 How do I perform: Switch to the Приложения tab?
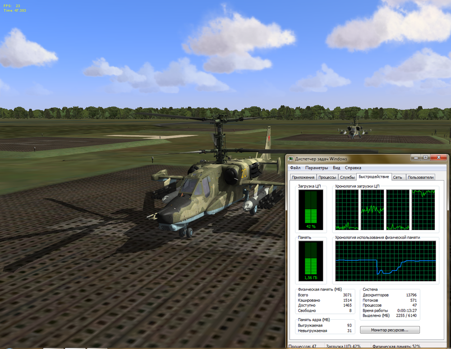(303, 177)
